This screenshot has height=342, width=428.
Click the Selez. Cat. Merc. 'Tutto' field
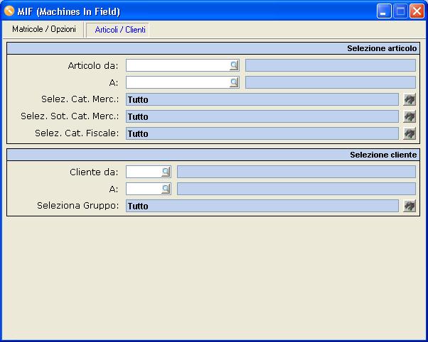click(x=262, y=99)
